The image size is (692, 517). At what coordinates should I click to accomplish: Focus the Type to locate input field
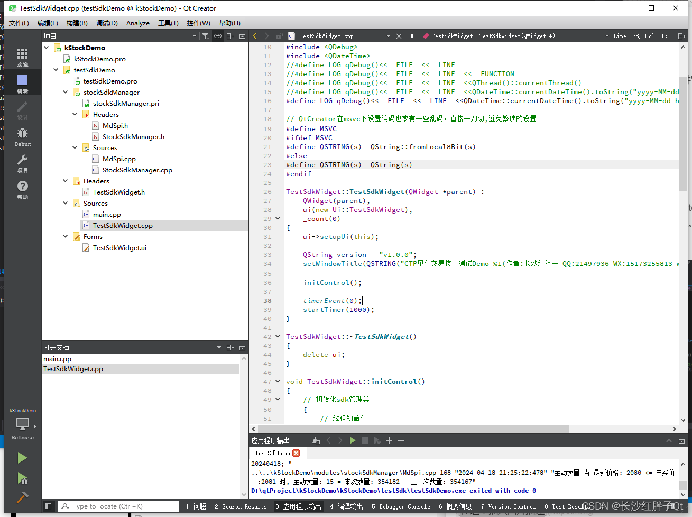click(119, 506)
